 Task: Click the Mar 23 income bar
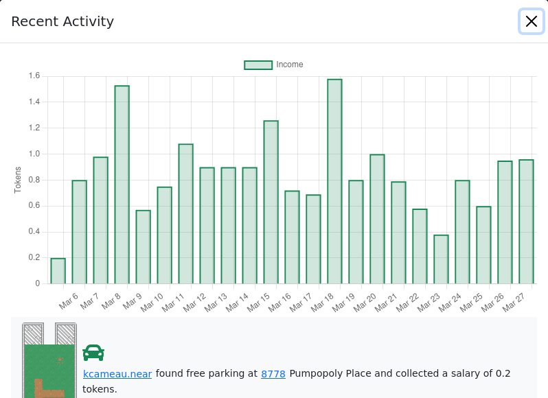pos(441,259)
